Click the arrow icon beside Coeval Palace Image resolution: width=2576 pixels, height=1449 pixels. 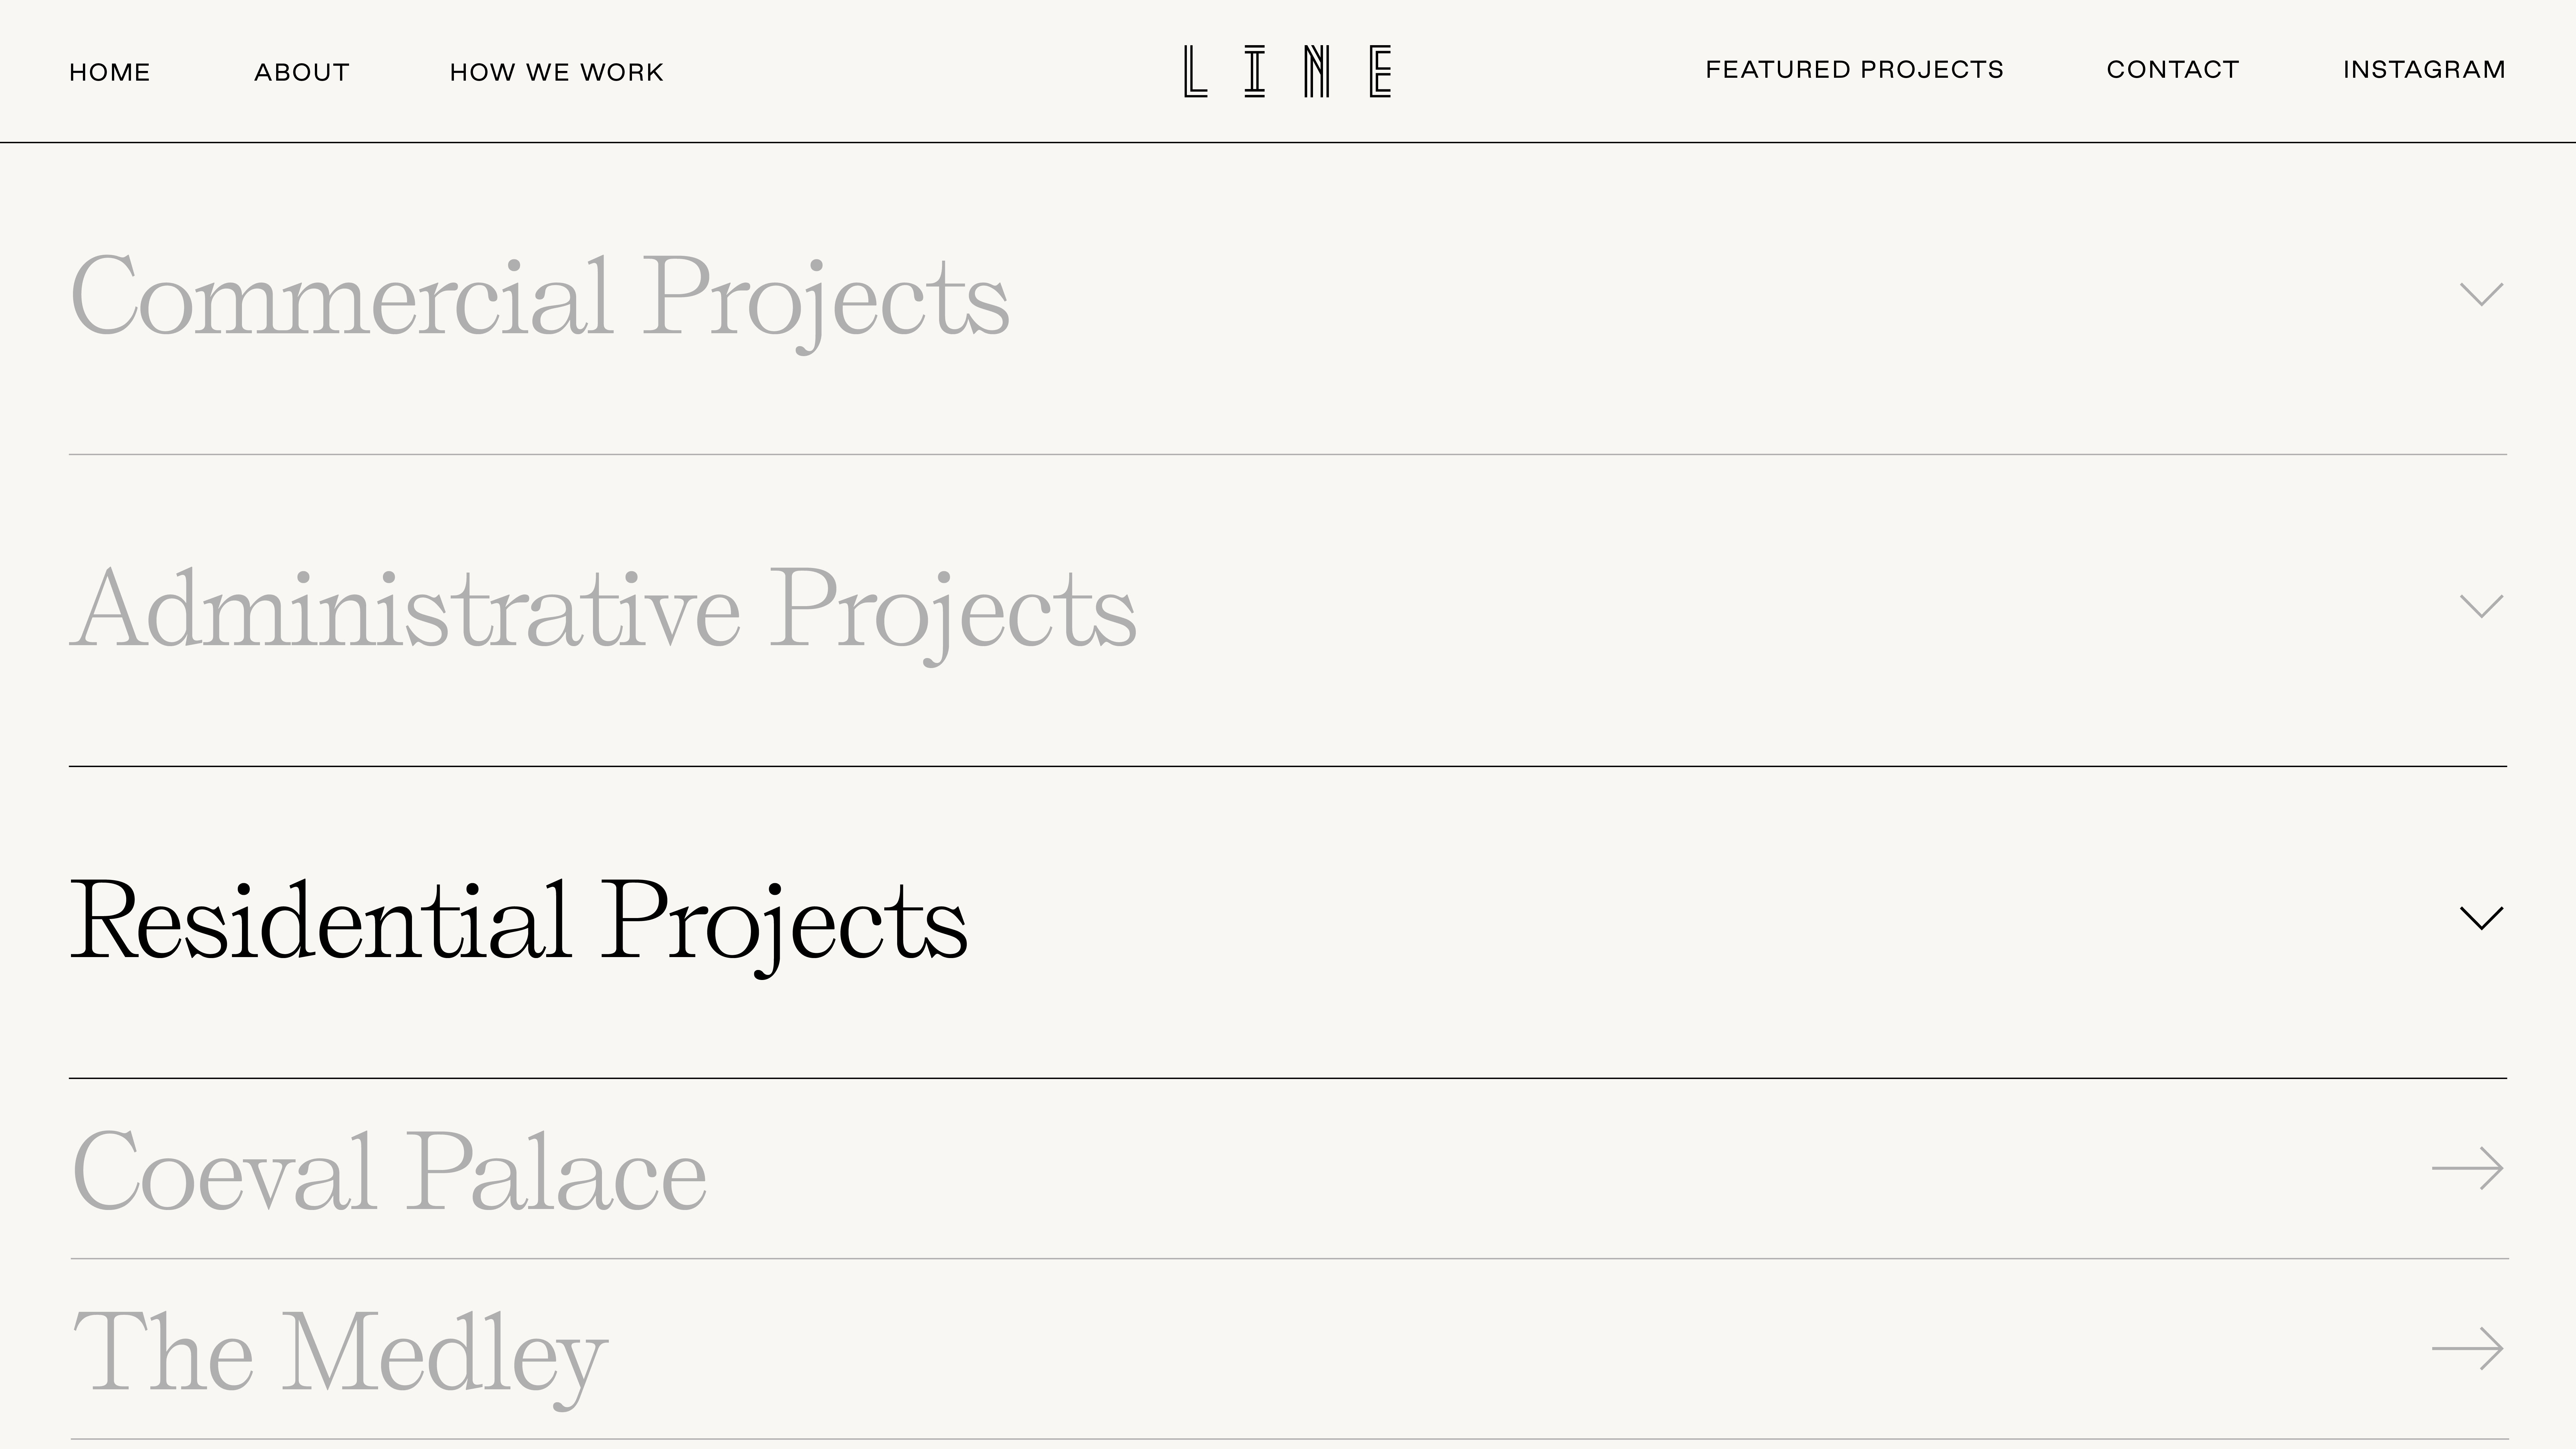click(x=2467, y=1168)
